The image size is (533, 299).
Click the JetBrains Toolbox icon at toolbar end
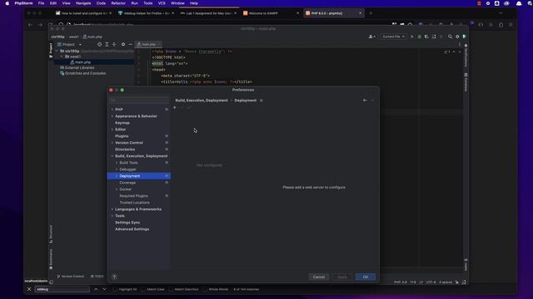465,37
